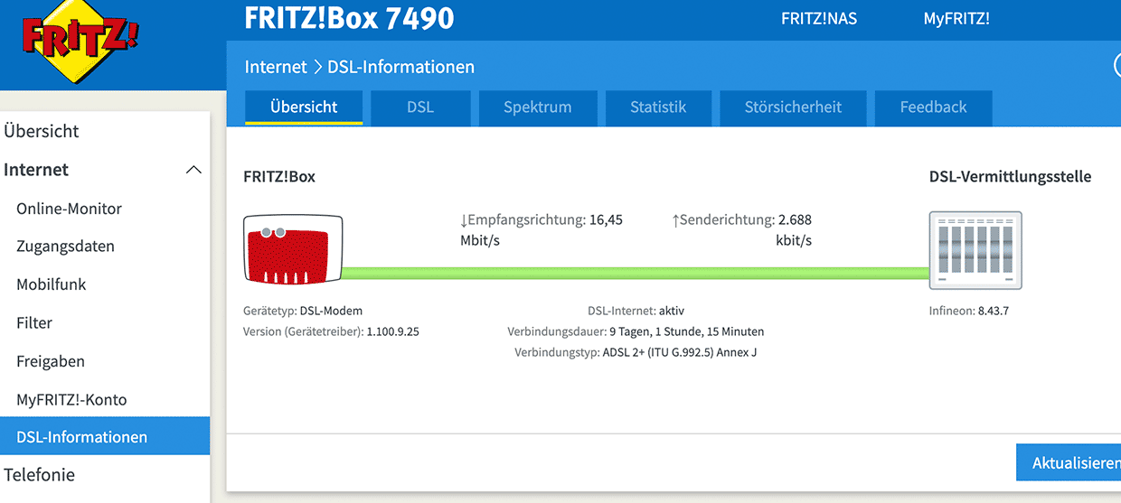
Task: Click DSL-Informationen in the breadcrumb
Action: (x=400, y=67)
